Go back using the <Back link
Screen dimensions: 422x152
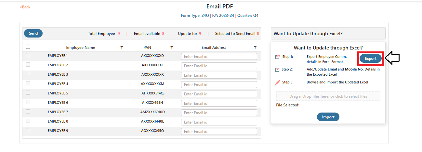coord(25,7)
